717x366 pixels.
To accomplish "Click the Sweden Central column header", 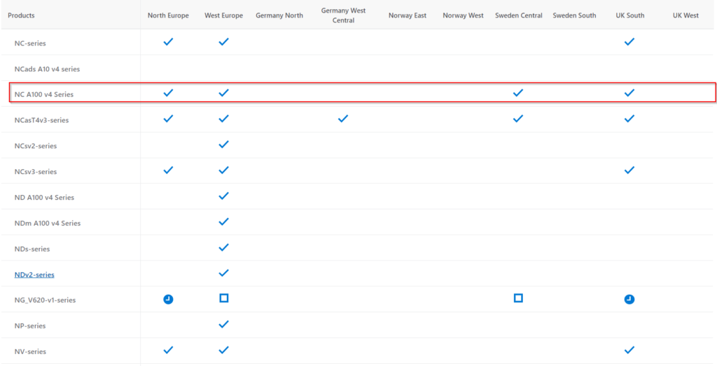I will (518, 15).
